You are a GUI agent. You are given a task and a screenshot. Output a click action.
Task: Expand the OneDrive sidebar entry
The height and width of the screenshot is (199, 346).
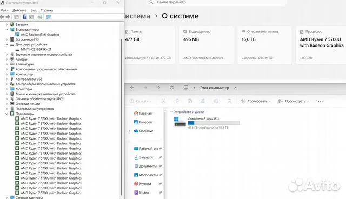(x=130, y=131)
